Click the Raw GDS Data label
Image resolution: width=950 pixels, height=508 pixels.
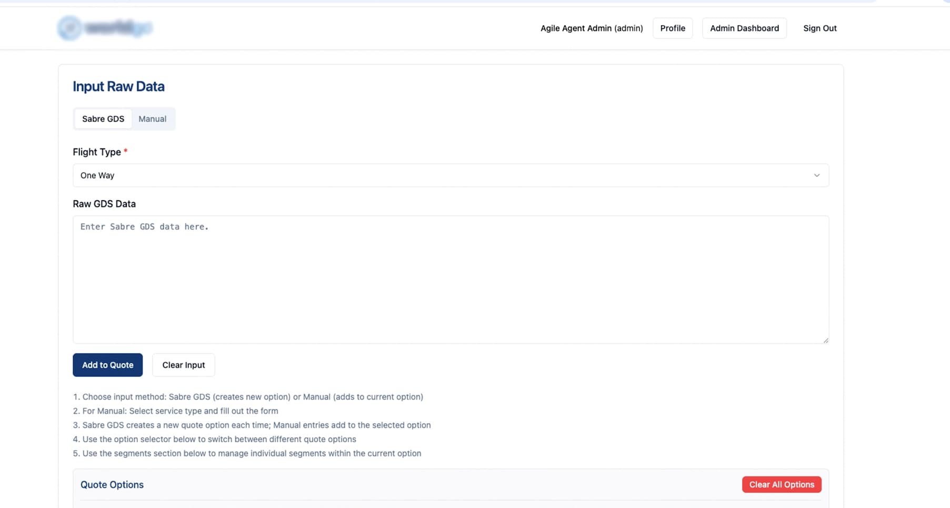pyautogui.click(x=104, y=204)
